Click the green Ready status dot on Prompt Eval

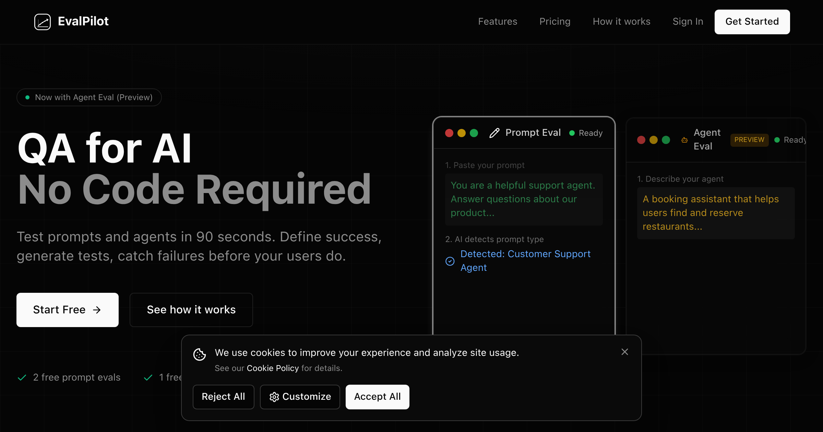tap(572, 133)
